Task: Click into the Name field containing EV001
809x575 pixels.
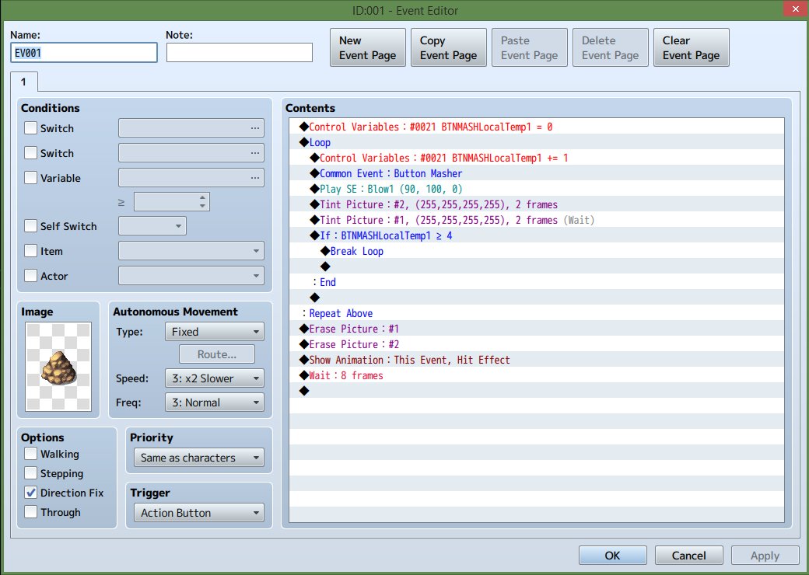Action: (x=84, y=53)
